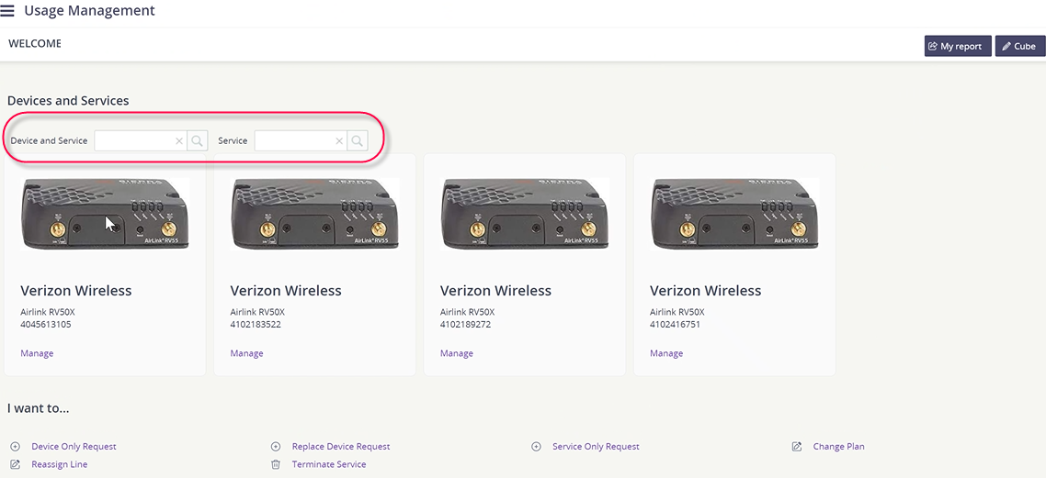Click the Cube button
1046x478 pixels.
tap(1020, 46)
